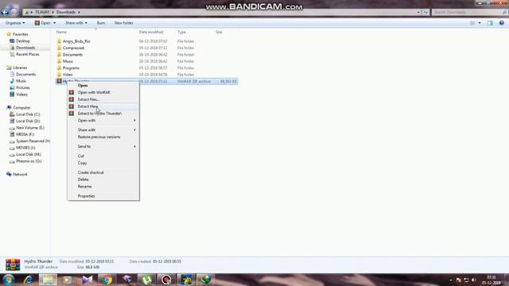The height and width of the screenshot is (286, 509).
Task: Click the volume icon in system tray
Action: point(474,280)
